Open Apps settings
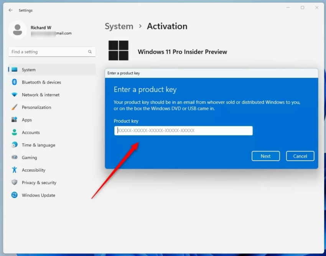The height and width of the screenshot is (256, 326). pos(27,120)
